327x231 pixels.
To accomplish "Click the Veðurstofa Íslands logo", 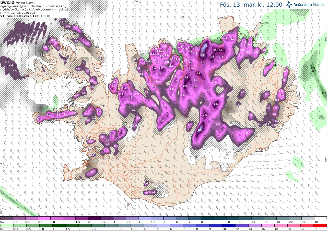I will (305, 4).
